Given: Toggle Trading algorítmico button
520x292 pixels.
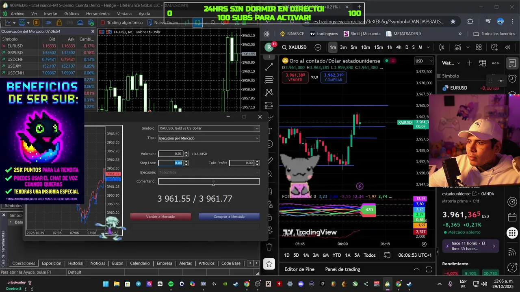Looking at the screenshot, I should (x=121, y=23).
